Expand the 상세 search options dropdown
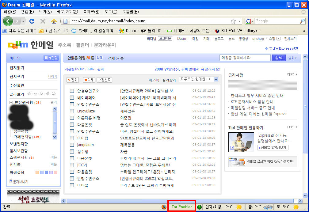Image resolution: width=309 pixels, height=212 pixels. click(x=292, y=58)
